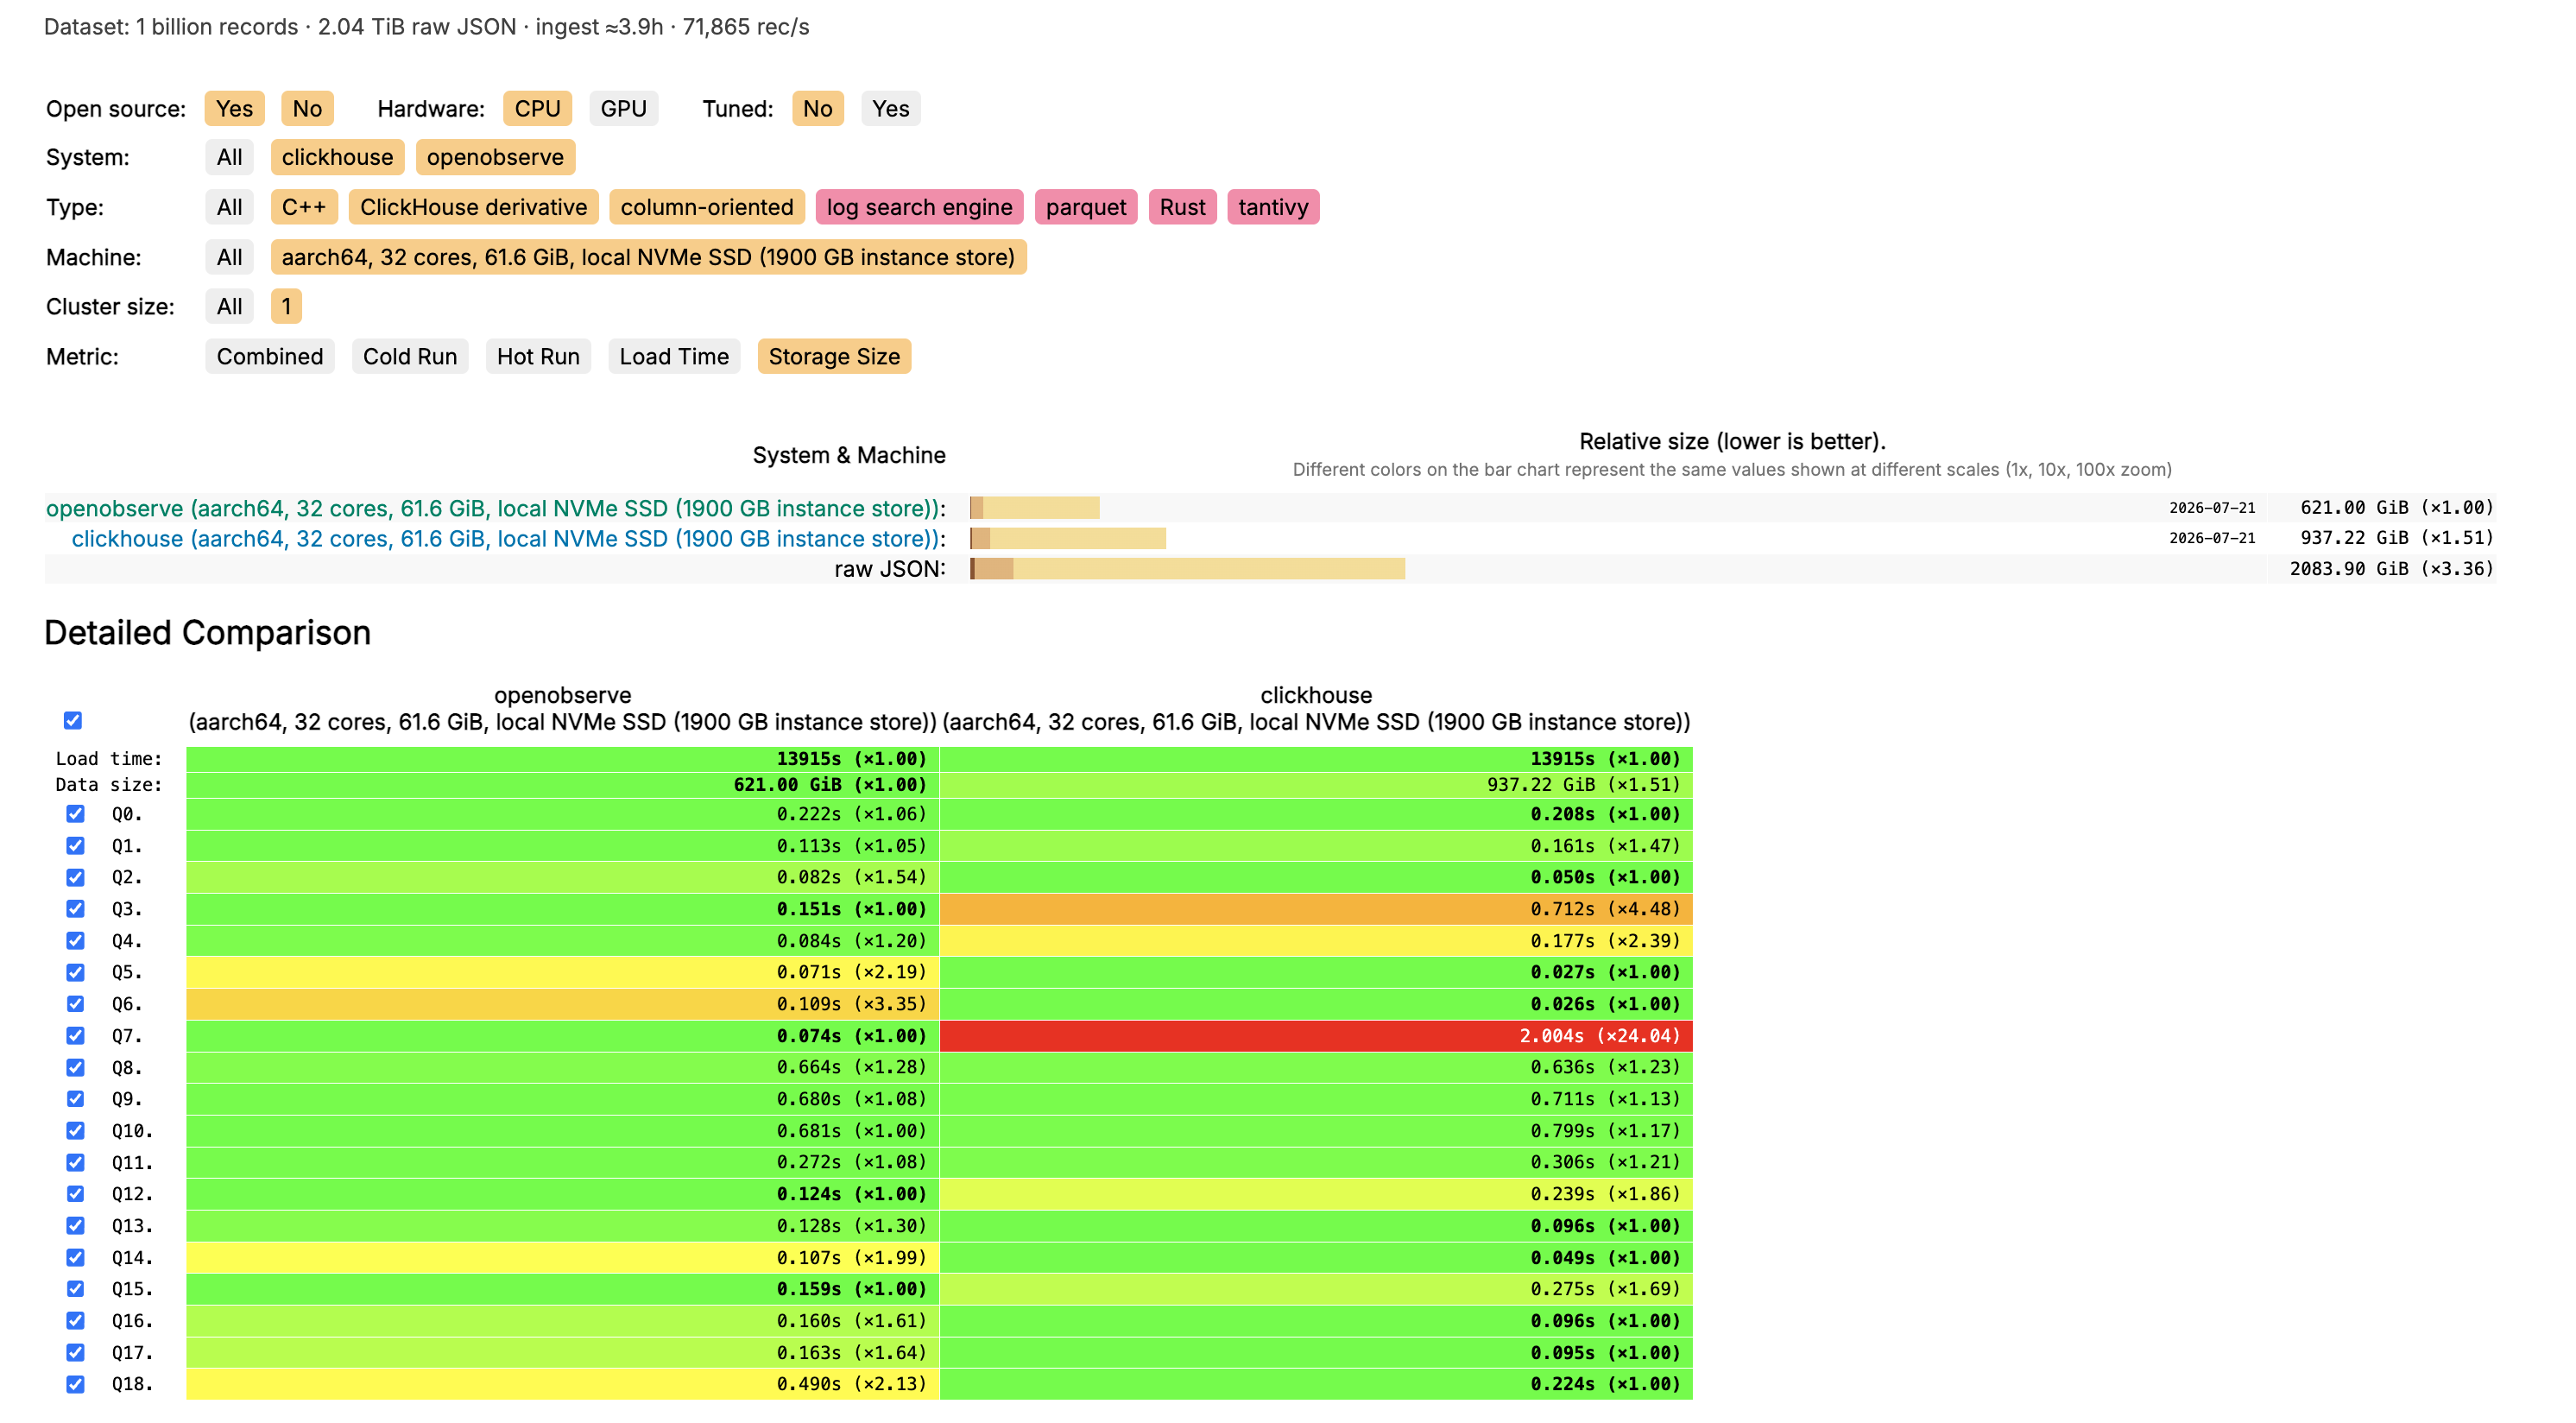Image resolution: width=2576 pixels, height=1423 pixels.
Task: Open the clickhouse system link in chart
Action: (x=505, y=539)
